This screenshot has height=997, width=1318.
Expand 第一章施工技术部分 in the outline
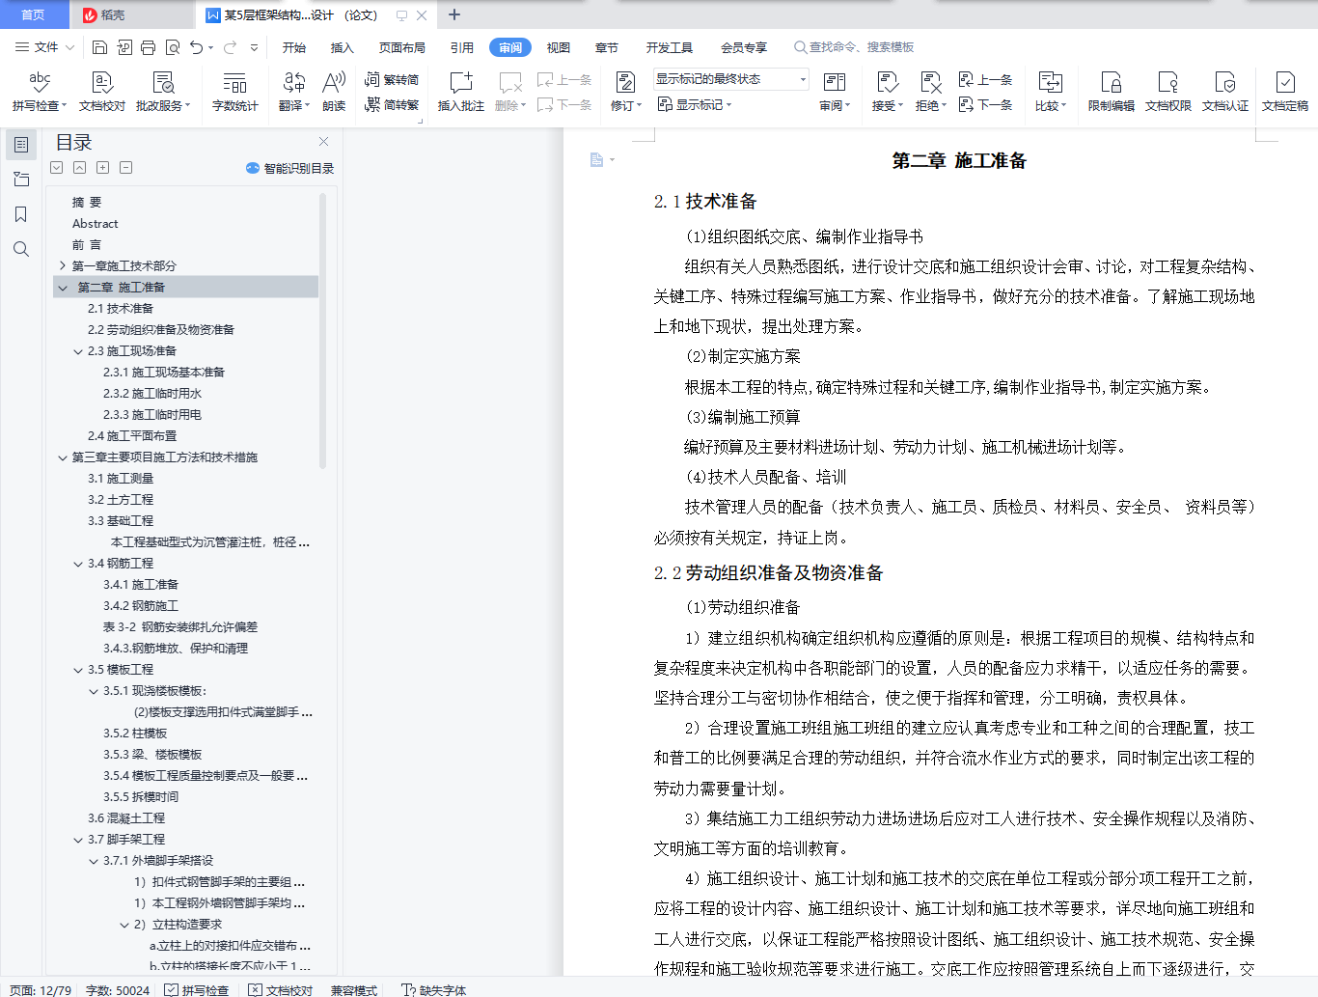[63, 266]
